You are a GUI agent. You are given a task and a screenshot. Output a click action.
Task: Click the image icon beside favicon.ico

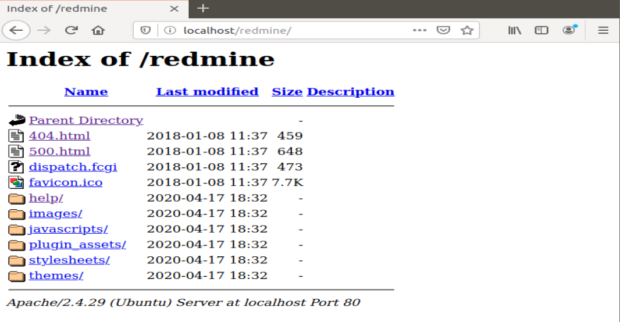tap(16, 183)
